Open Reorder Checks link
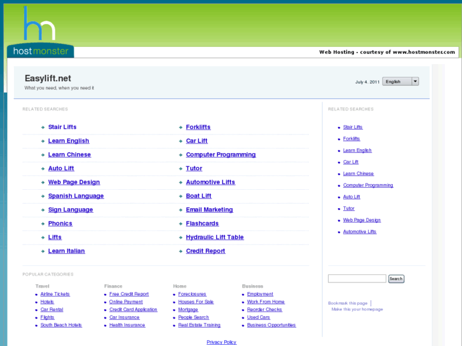The width and height of the screenshot is (462, 346). pyautogui.click(x=264, y=310)
